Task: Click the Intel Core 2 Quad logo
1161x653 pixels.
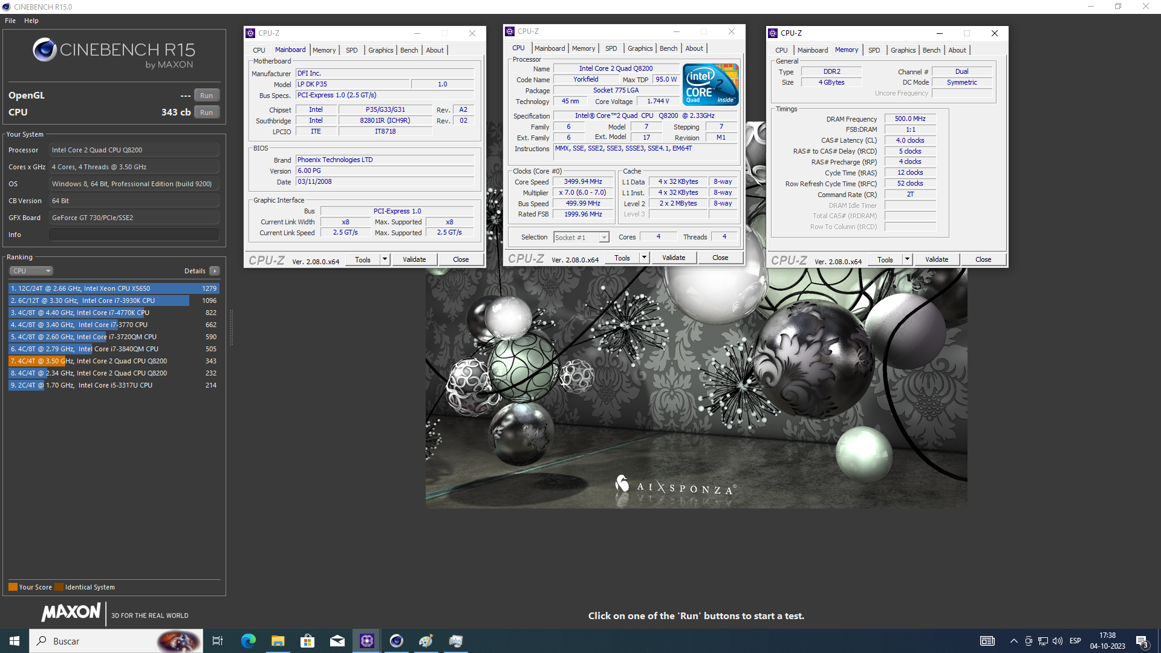Action: click(711, 85)
